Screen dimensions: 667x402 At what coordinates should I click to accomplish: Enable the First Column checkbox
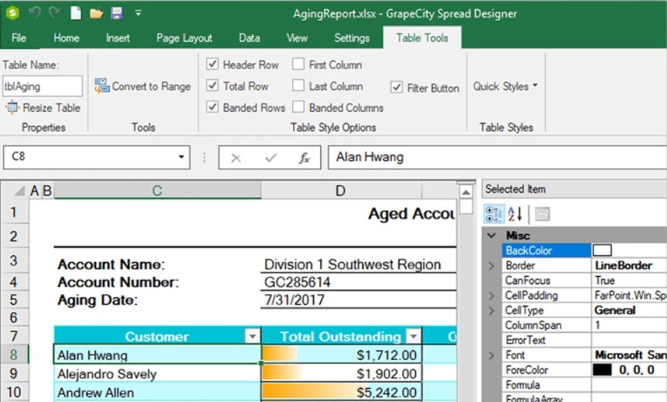point(298,64)
